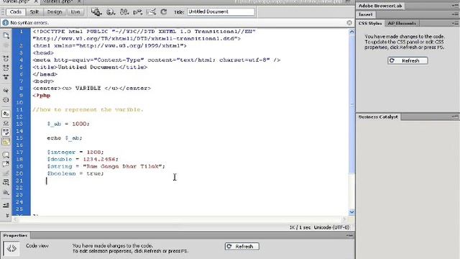The width and height of the screenshot is (460, 259).
Task: Click the '//how to represent the varible.' comment
Action: coord(88,109)
